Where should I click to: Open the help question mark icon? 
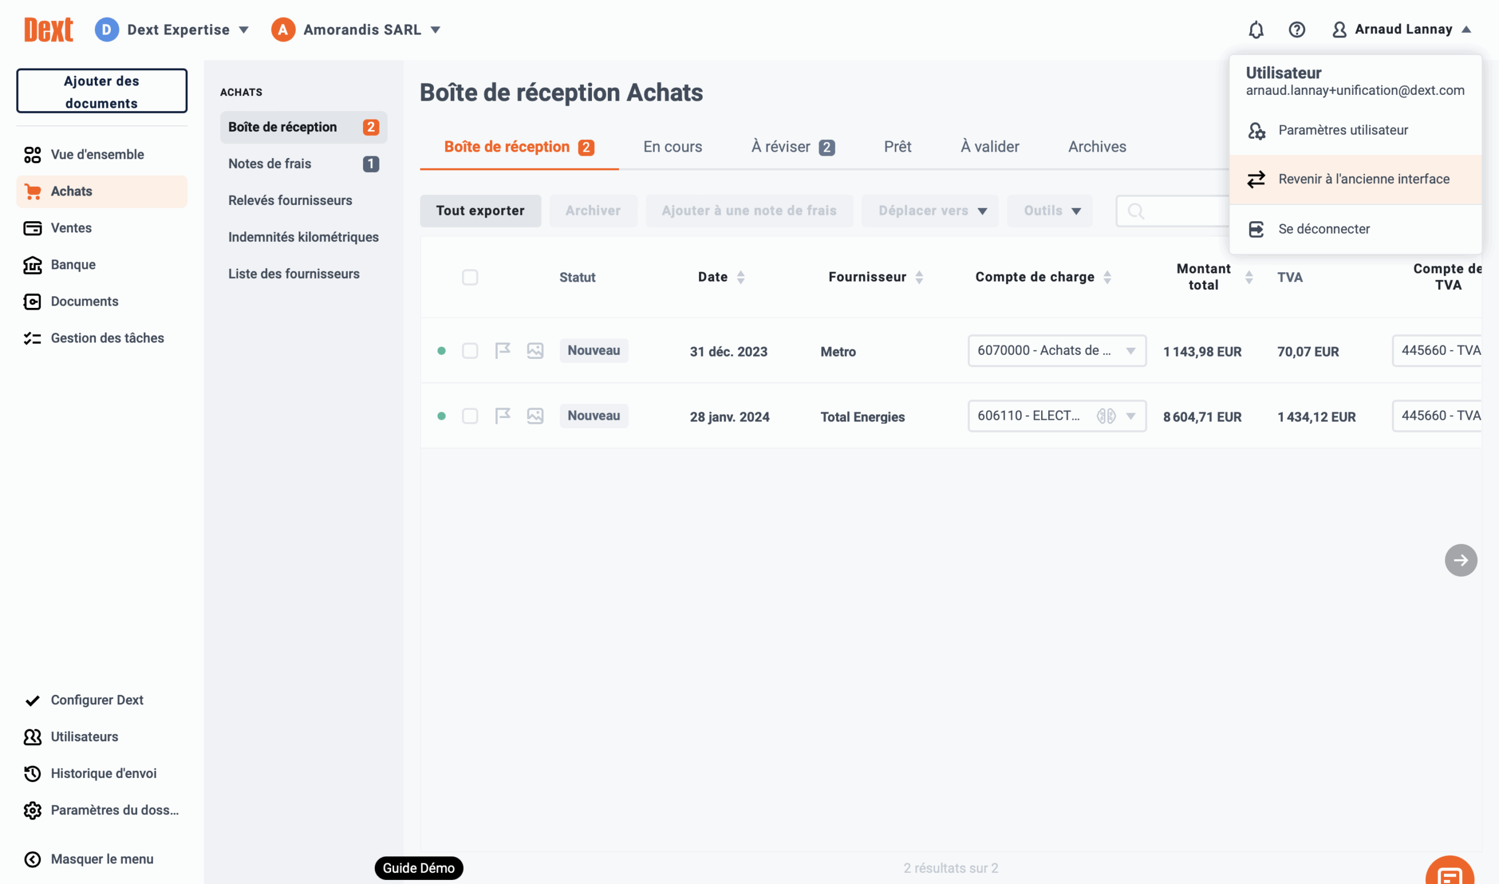point(1296,29)
